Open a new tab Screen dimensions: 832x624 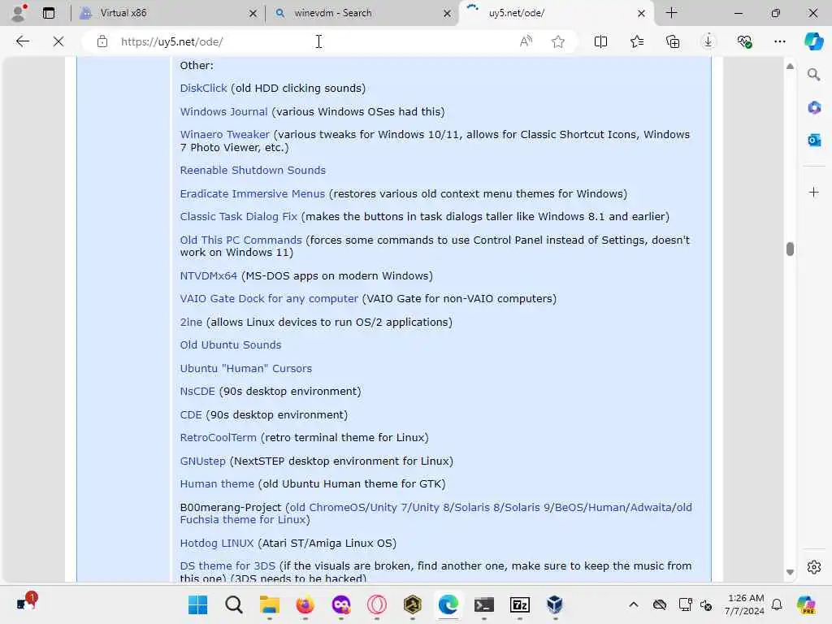click(x=671, y=13)
